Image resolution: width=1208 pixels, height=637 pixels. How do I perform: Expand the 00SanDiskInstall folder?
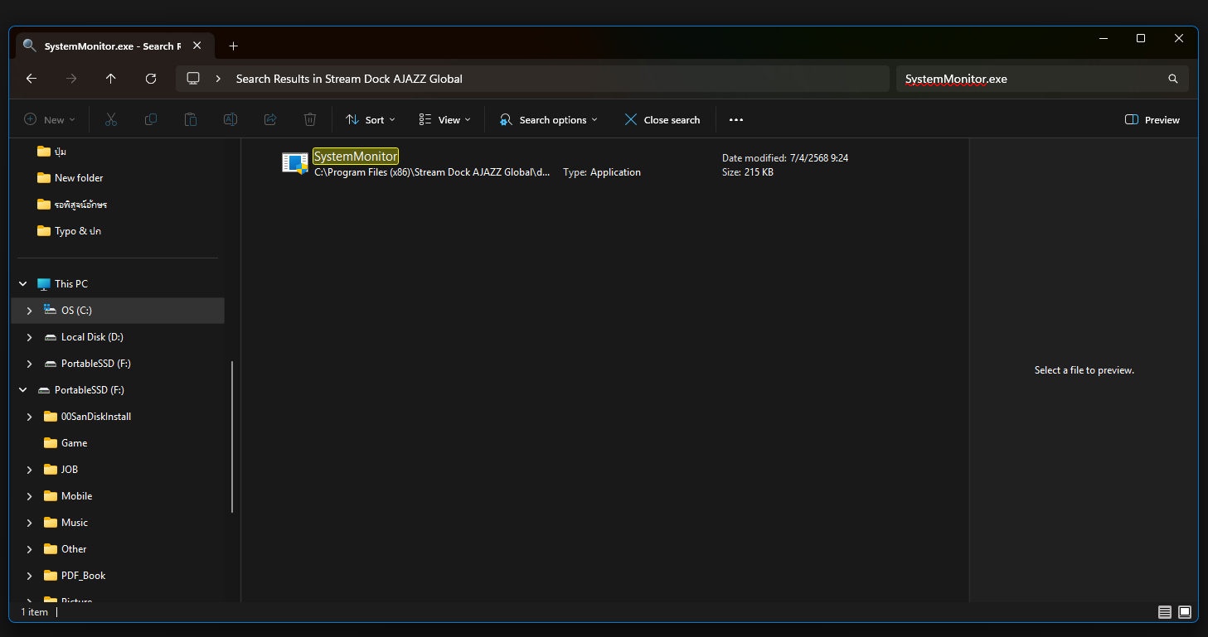(30, 417)
